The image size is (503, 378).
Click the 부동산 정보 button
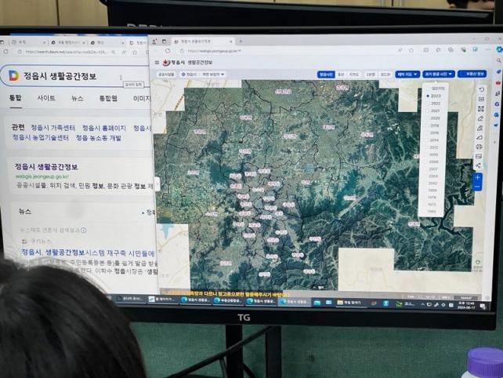pos(472,74)
